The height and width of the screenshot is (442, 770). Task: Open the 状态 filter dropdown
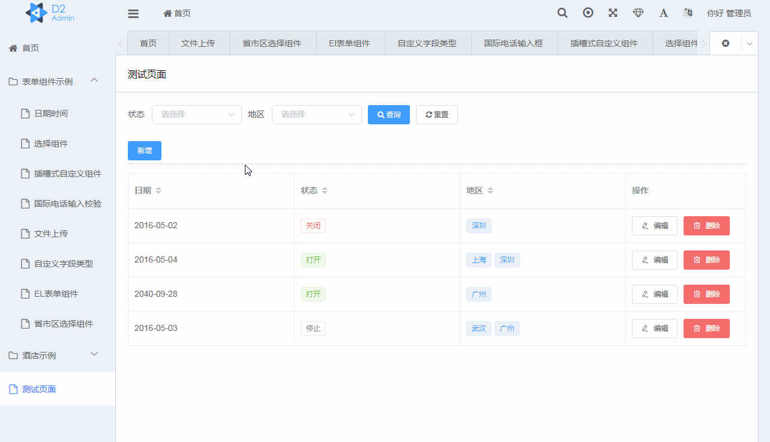[197, 115]
